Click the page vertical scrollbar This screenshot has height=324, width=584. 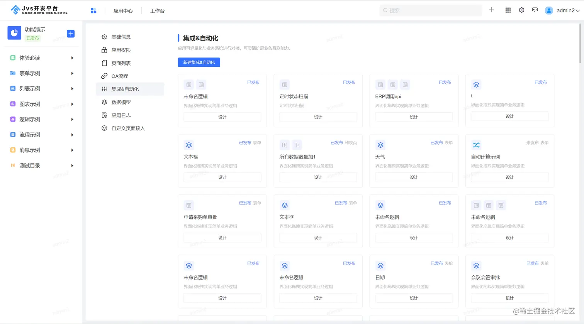point(580,43)
